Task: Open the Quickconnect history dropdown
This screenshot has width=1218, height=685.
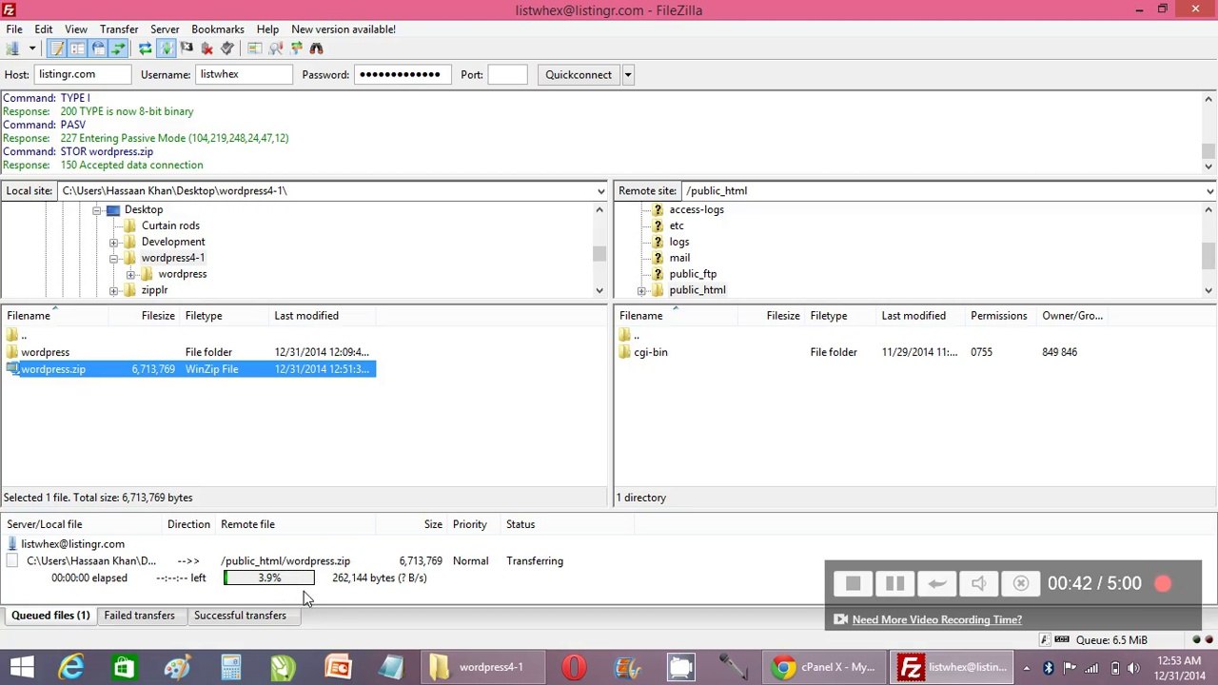Action: 627,74
